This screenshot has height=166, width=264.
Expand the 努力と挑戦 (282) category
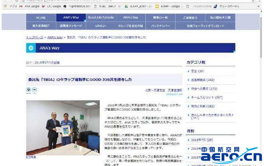203,106
